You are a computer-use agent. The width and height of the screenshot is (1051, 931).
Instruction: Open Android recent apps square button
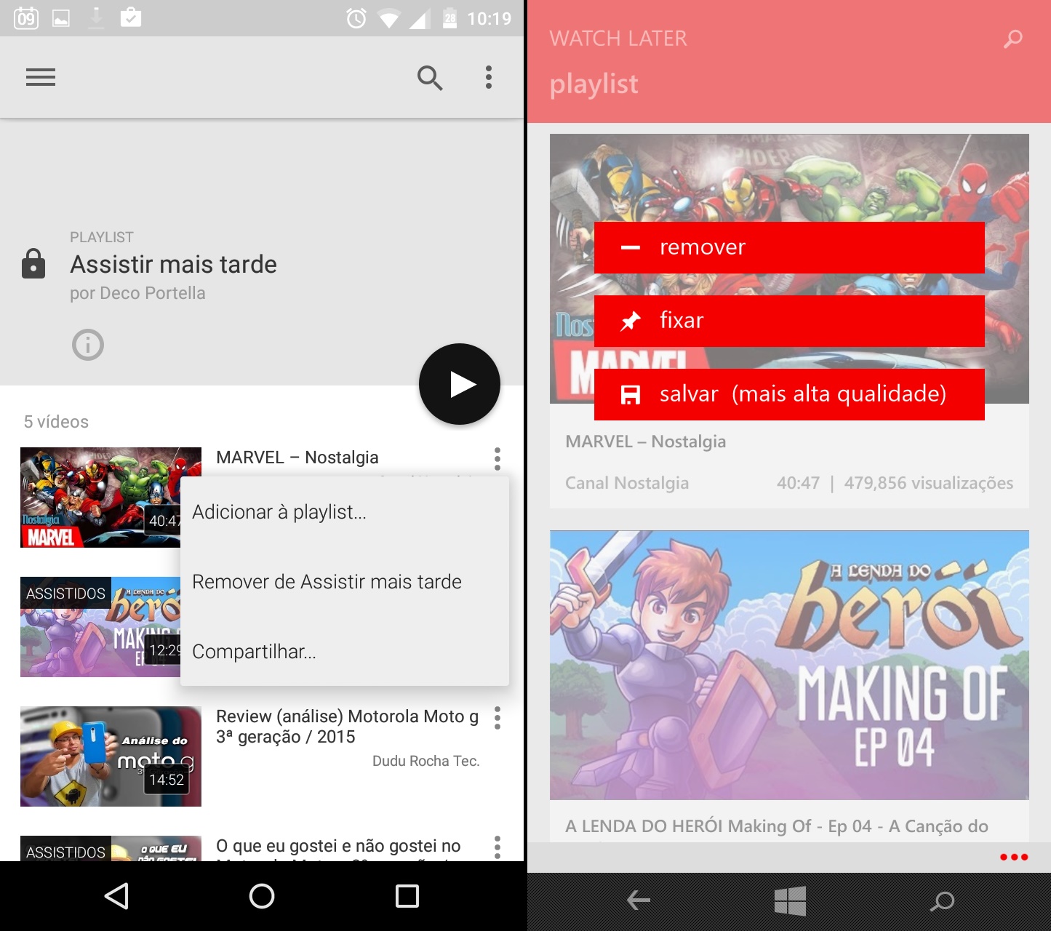(407, 896)
